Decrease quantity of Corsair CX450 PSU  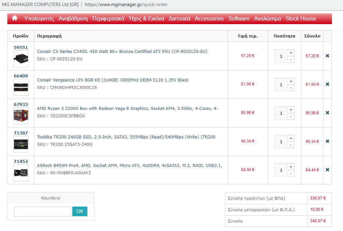coord(291,59)
